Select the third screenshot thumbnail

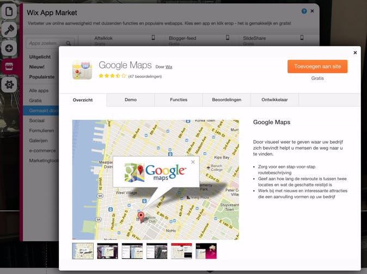tap(132, 251)
